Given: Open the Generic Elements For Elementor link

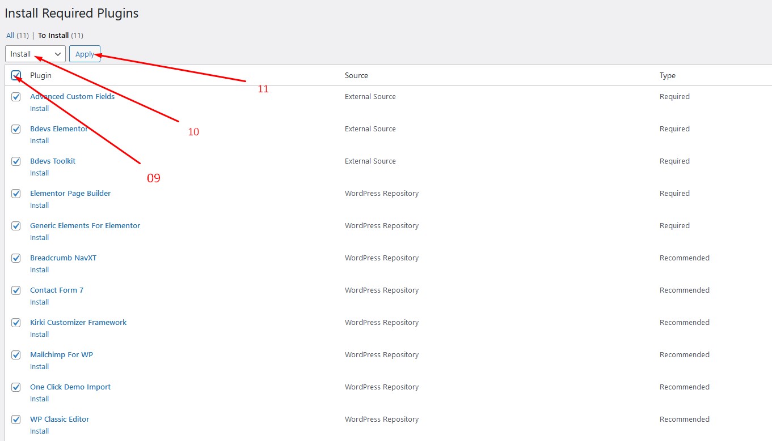Looking at the screenshot, I should [85, 225].
